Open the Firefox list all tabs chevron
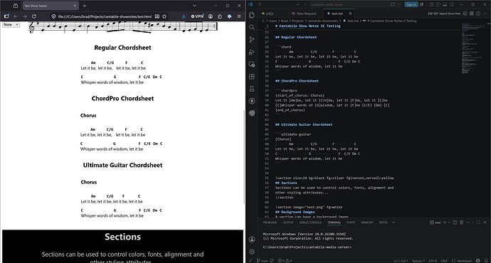 194,6
